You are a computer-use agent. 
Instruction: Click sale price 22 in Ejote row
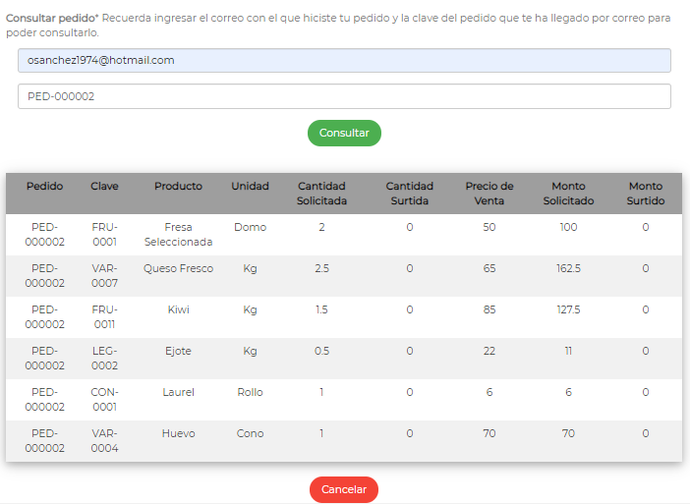tap(489, 351)
